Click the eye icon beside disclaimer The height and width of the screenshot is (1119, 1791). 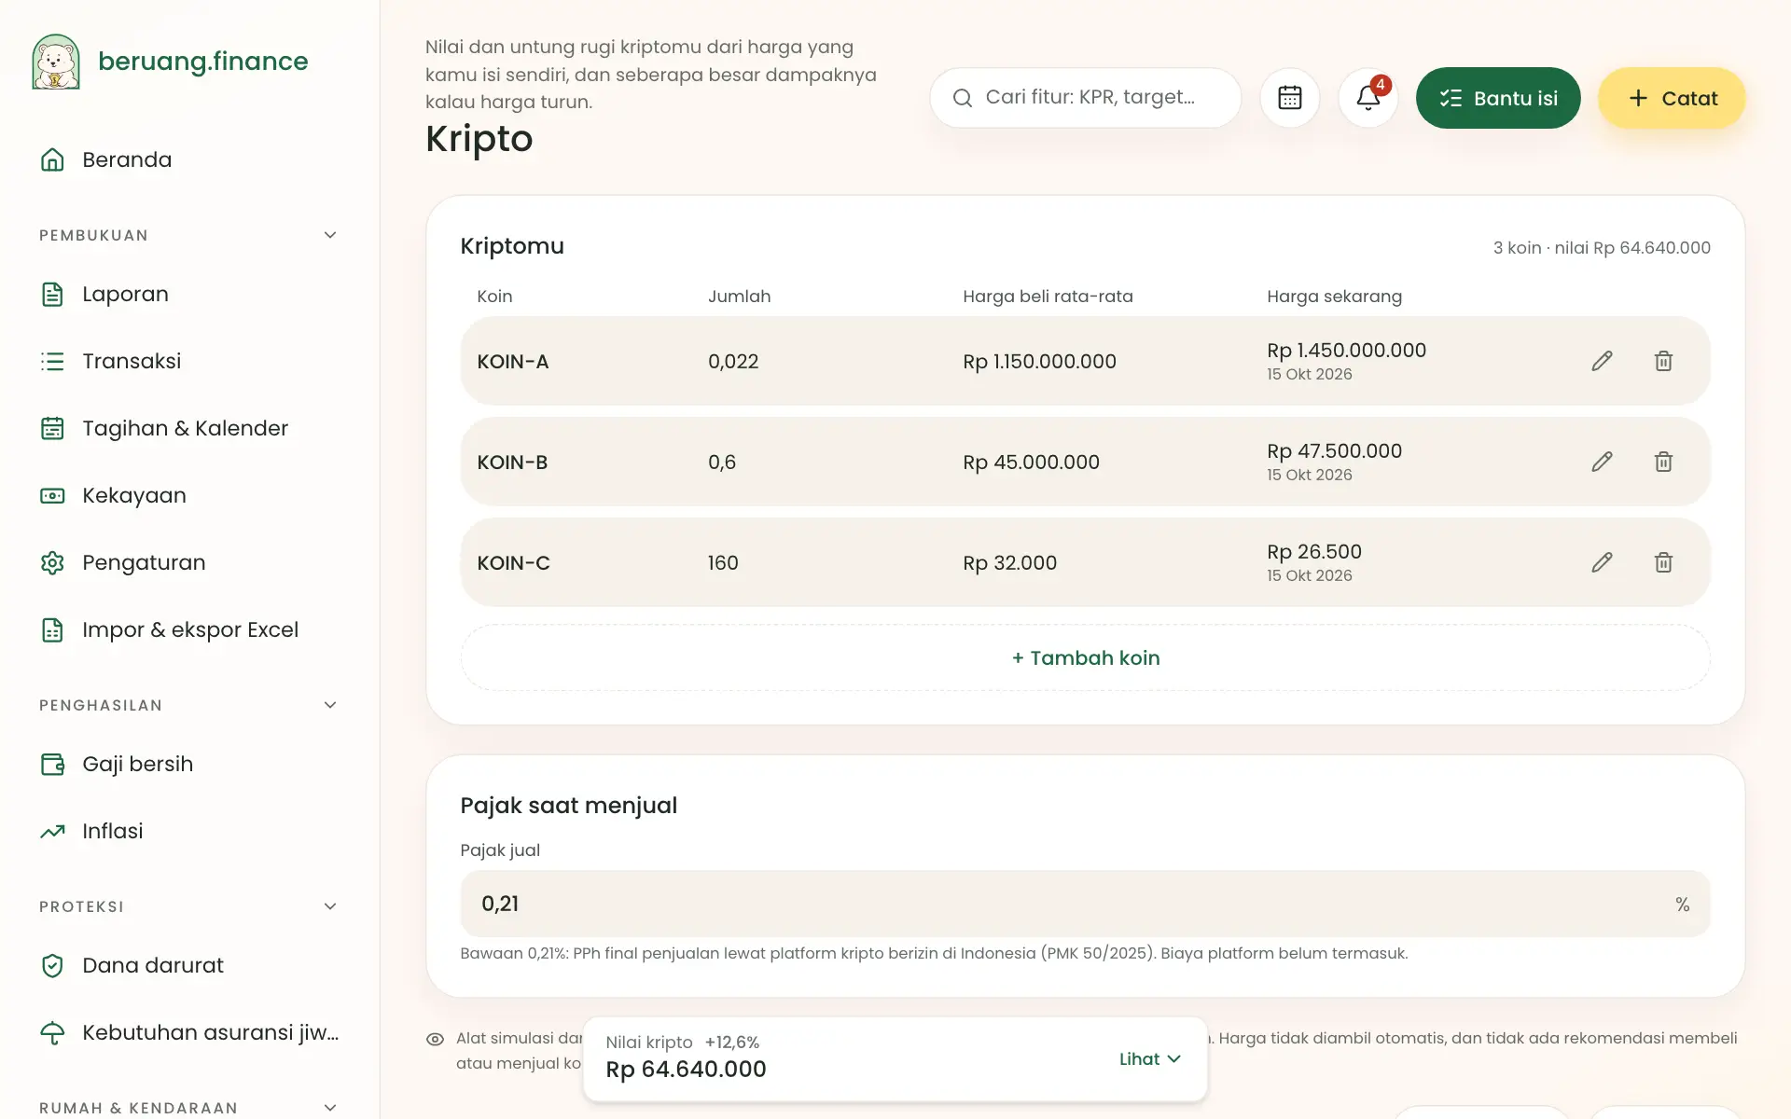pyautogui.click(x=435, y=1039)
